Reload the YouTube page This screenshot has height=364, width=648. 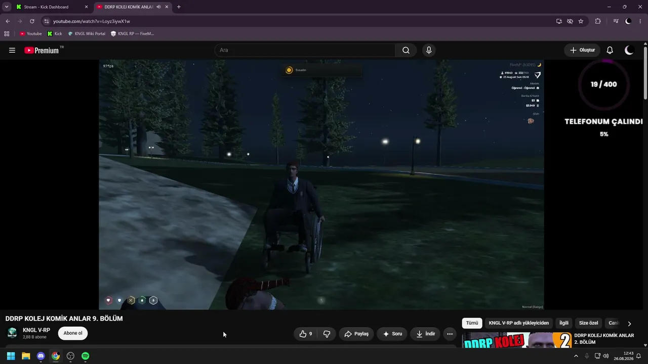(x=32, y=21)
